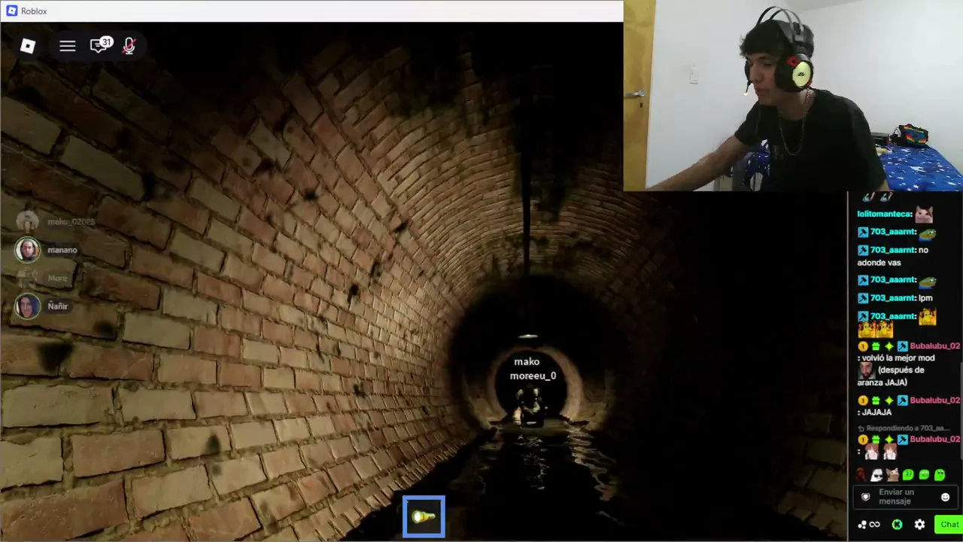Open channel points icon below chat
This screenshot has width=963, height=542.
click(x=869, y=525)
